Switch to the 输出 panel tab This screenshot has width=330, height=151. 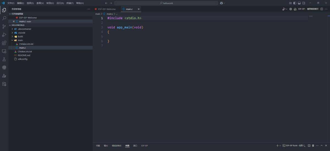click(106, 146)
